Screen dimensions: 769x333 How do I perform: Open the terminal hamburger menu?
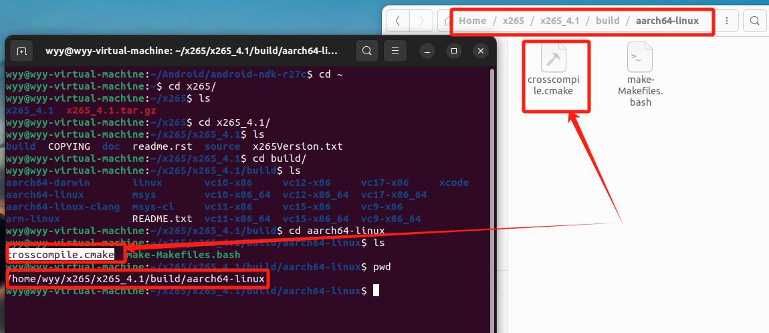click(x=395, y=51)
